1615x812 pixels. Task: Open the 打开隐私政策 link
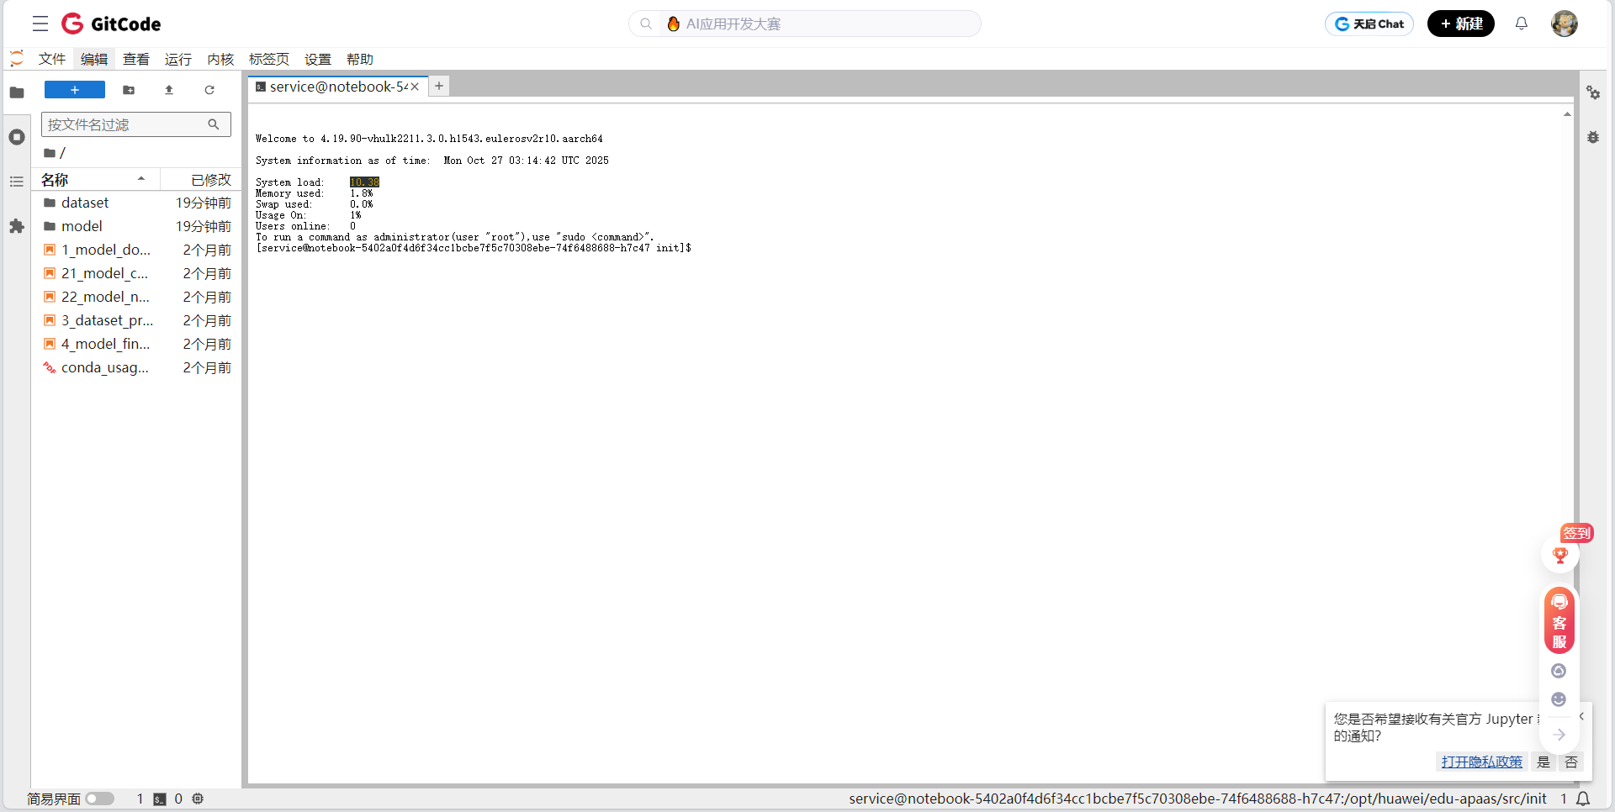click(1481, 762)
